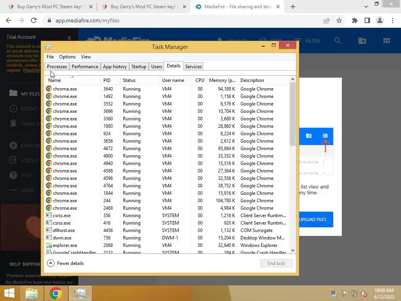
Task: Bookmark this page with the star icon
Action: click(x=339, y=20)
